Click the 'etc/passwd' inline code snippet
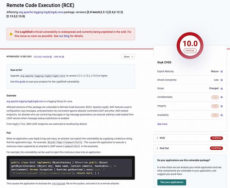The width and height of the screenshot is (230, 188). click(x=58, y=183)
